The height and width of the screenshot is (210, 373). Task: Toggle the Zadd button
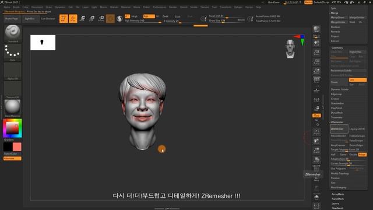(166, 16)
